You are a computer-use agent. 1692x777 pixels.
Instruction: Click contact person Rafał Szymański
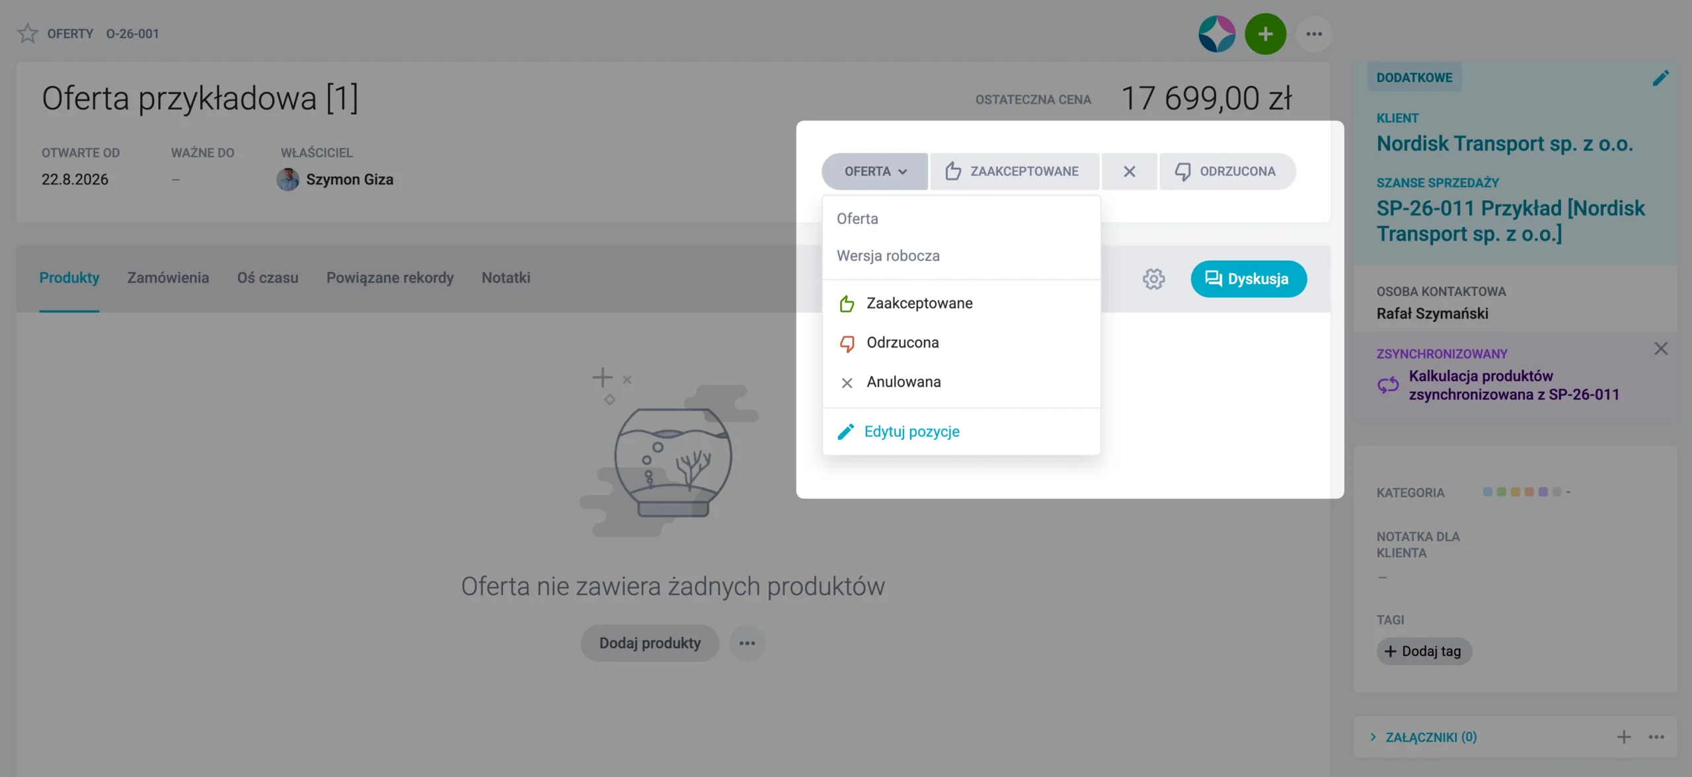pyautogui.click(x=1432, y=313)
